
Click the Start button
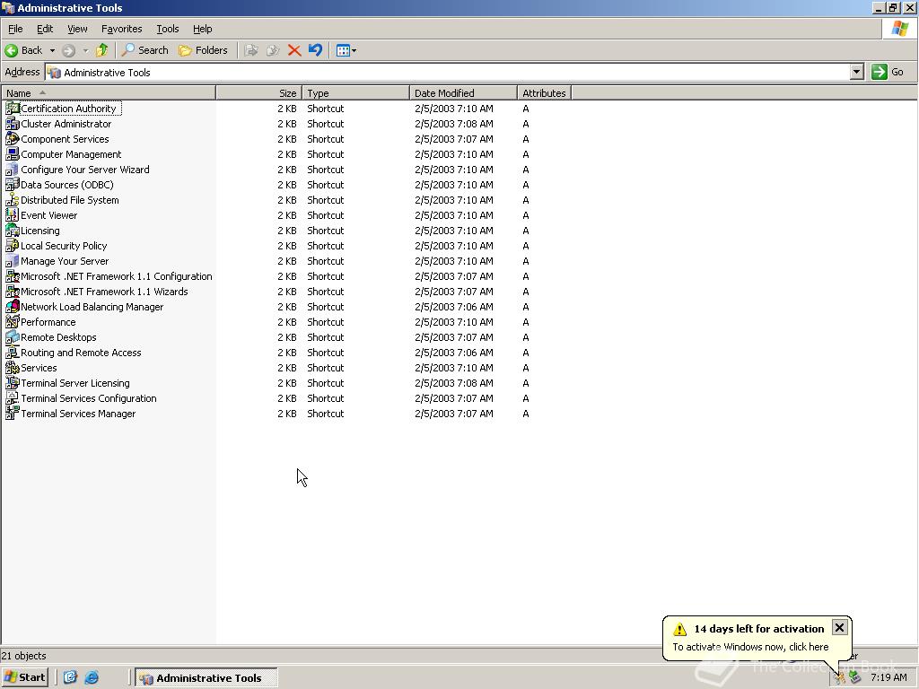click(24, 677)
